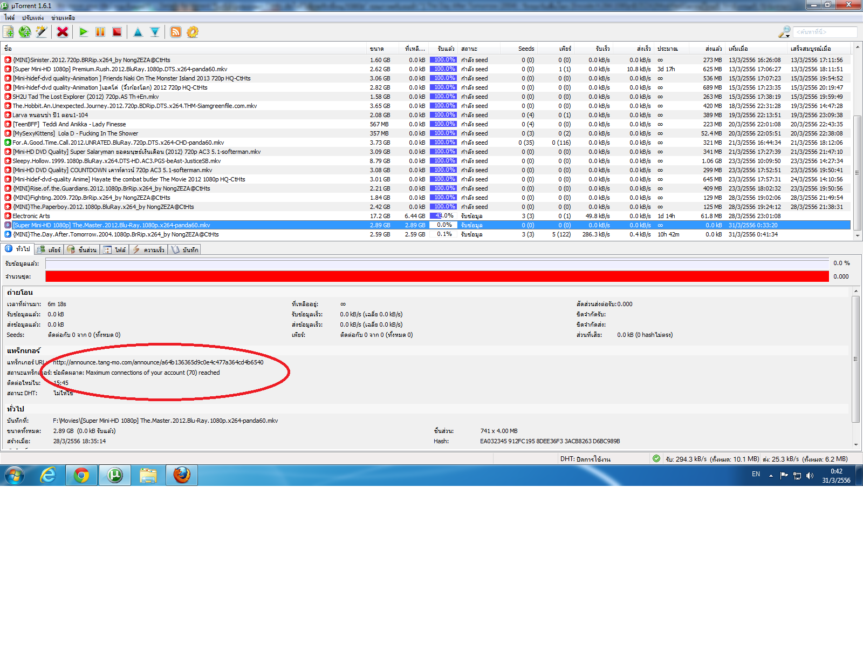This screenshot has height=656, width=863.
Task: Select the Rise.of.the.Guardians.2012 torrent row
Action: [426, 188]
